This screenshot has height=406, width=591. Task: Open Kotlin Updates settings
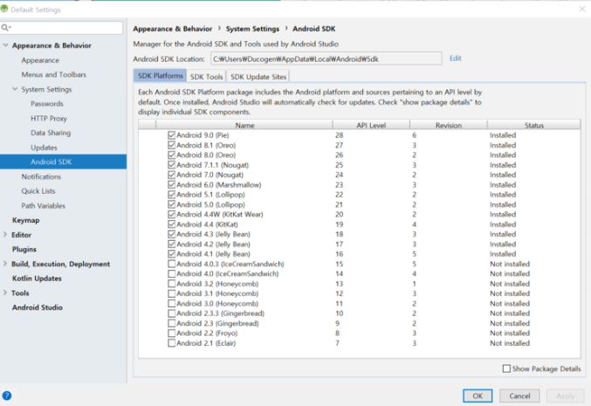[x=37, y=279]
